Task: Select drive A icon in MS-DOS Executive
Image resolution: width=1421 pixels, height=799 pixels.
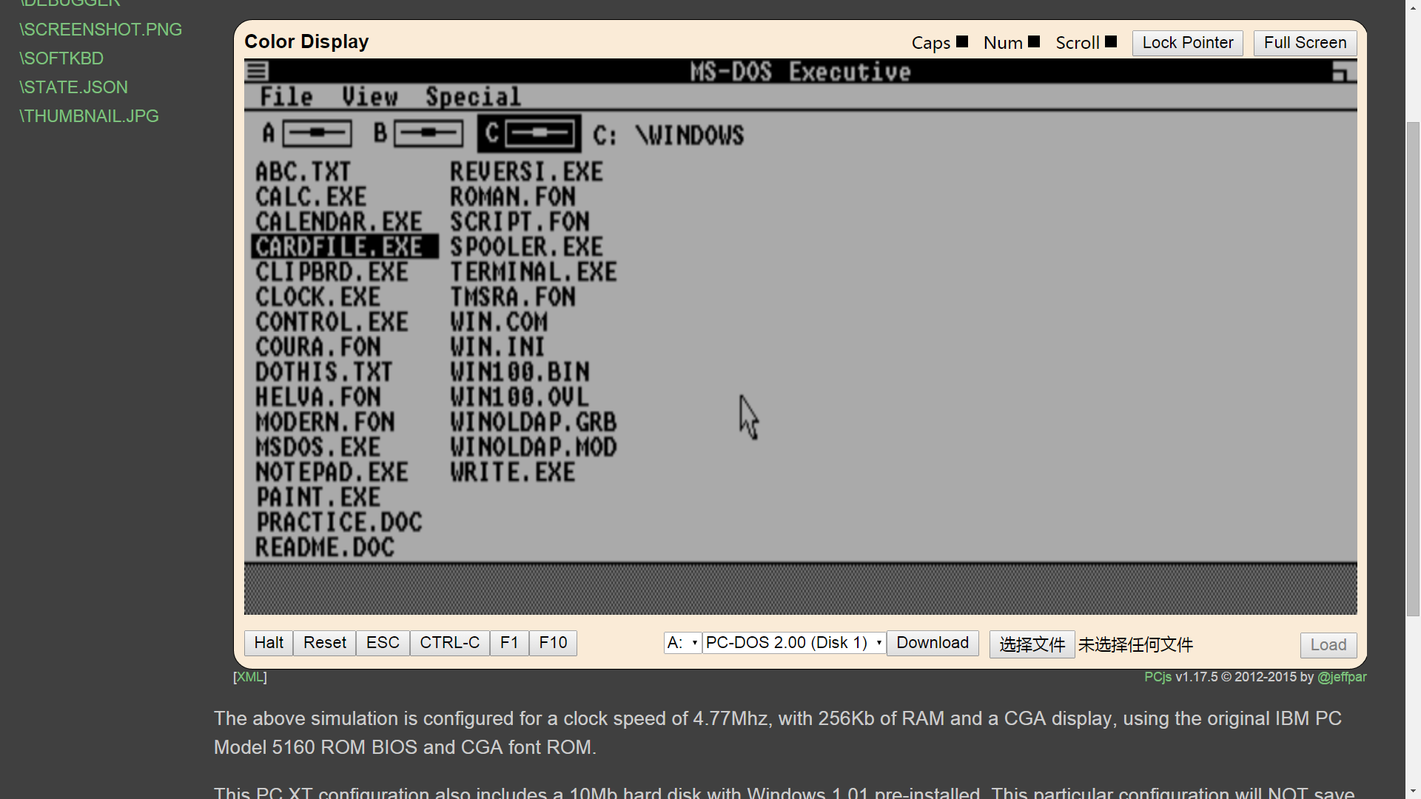Action: click(317, 133)
